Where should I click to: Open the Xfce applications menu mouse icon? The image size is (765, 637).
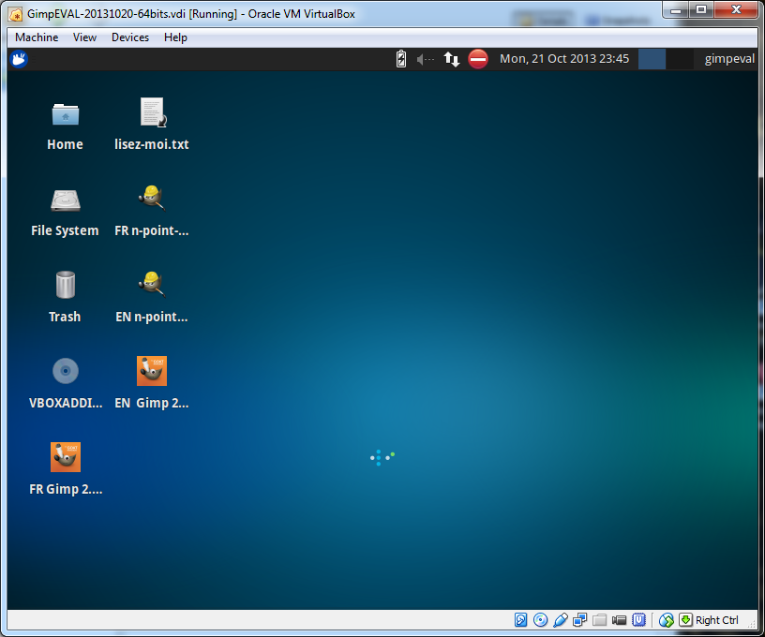19,59
